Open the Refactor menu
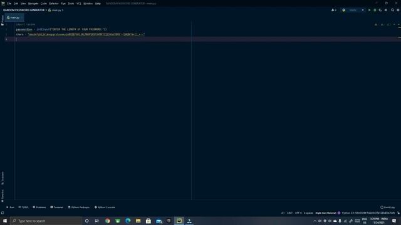This screenshot has height=225, width=401. coord(54,4)
